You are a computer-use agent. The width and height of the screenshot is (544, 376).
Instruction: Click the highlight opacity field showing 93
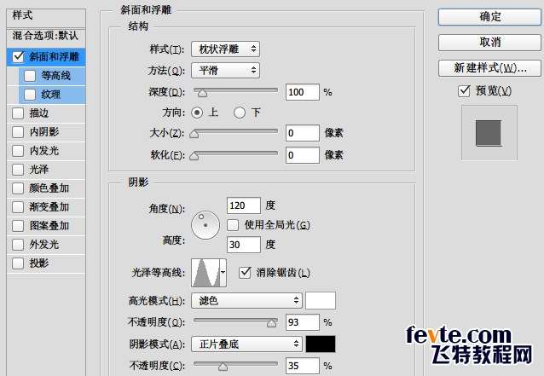coord(303,322)
